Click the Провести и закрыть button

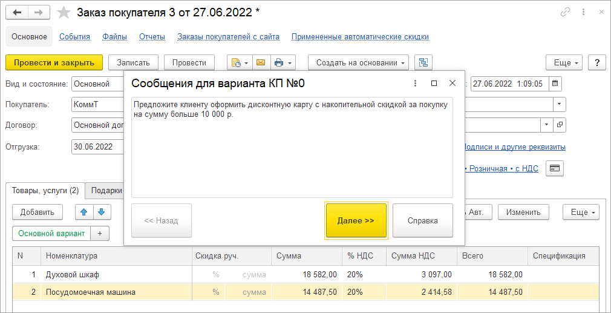point(54,62)
